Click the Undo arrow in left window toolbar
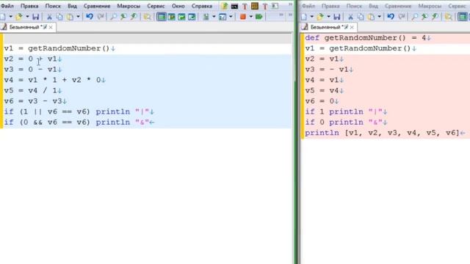Image resolution: width=470 pixels, height=264 pixels. pos(90,17)
